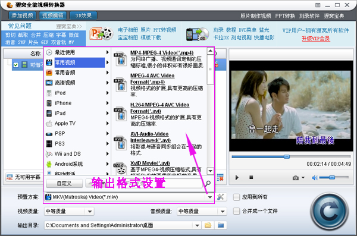
Task: Open 照片制作视频 link in top bar
Action: [x=255, y=16]
